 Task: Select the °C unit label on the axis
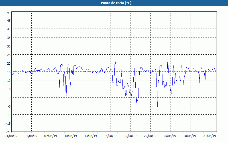point(9,13)
